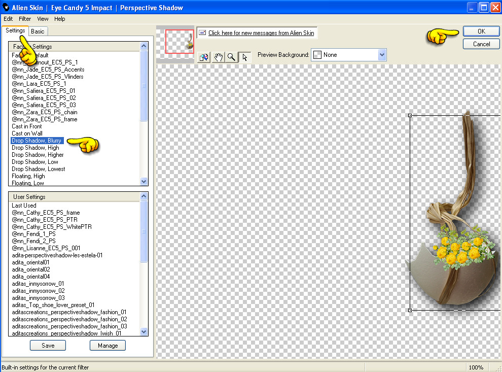This screenshot has height=372, width=502.
Task: Select '@nn_Cathy_EC5_PS_frame' user setting
Action: [46, 213]
